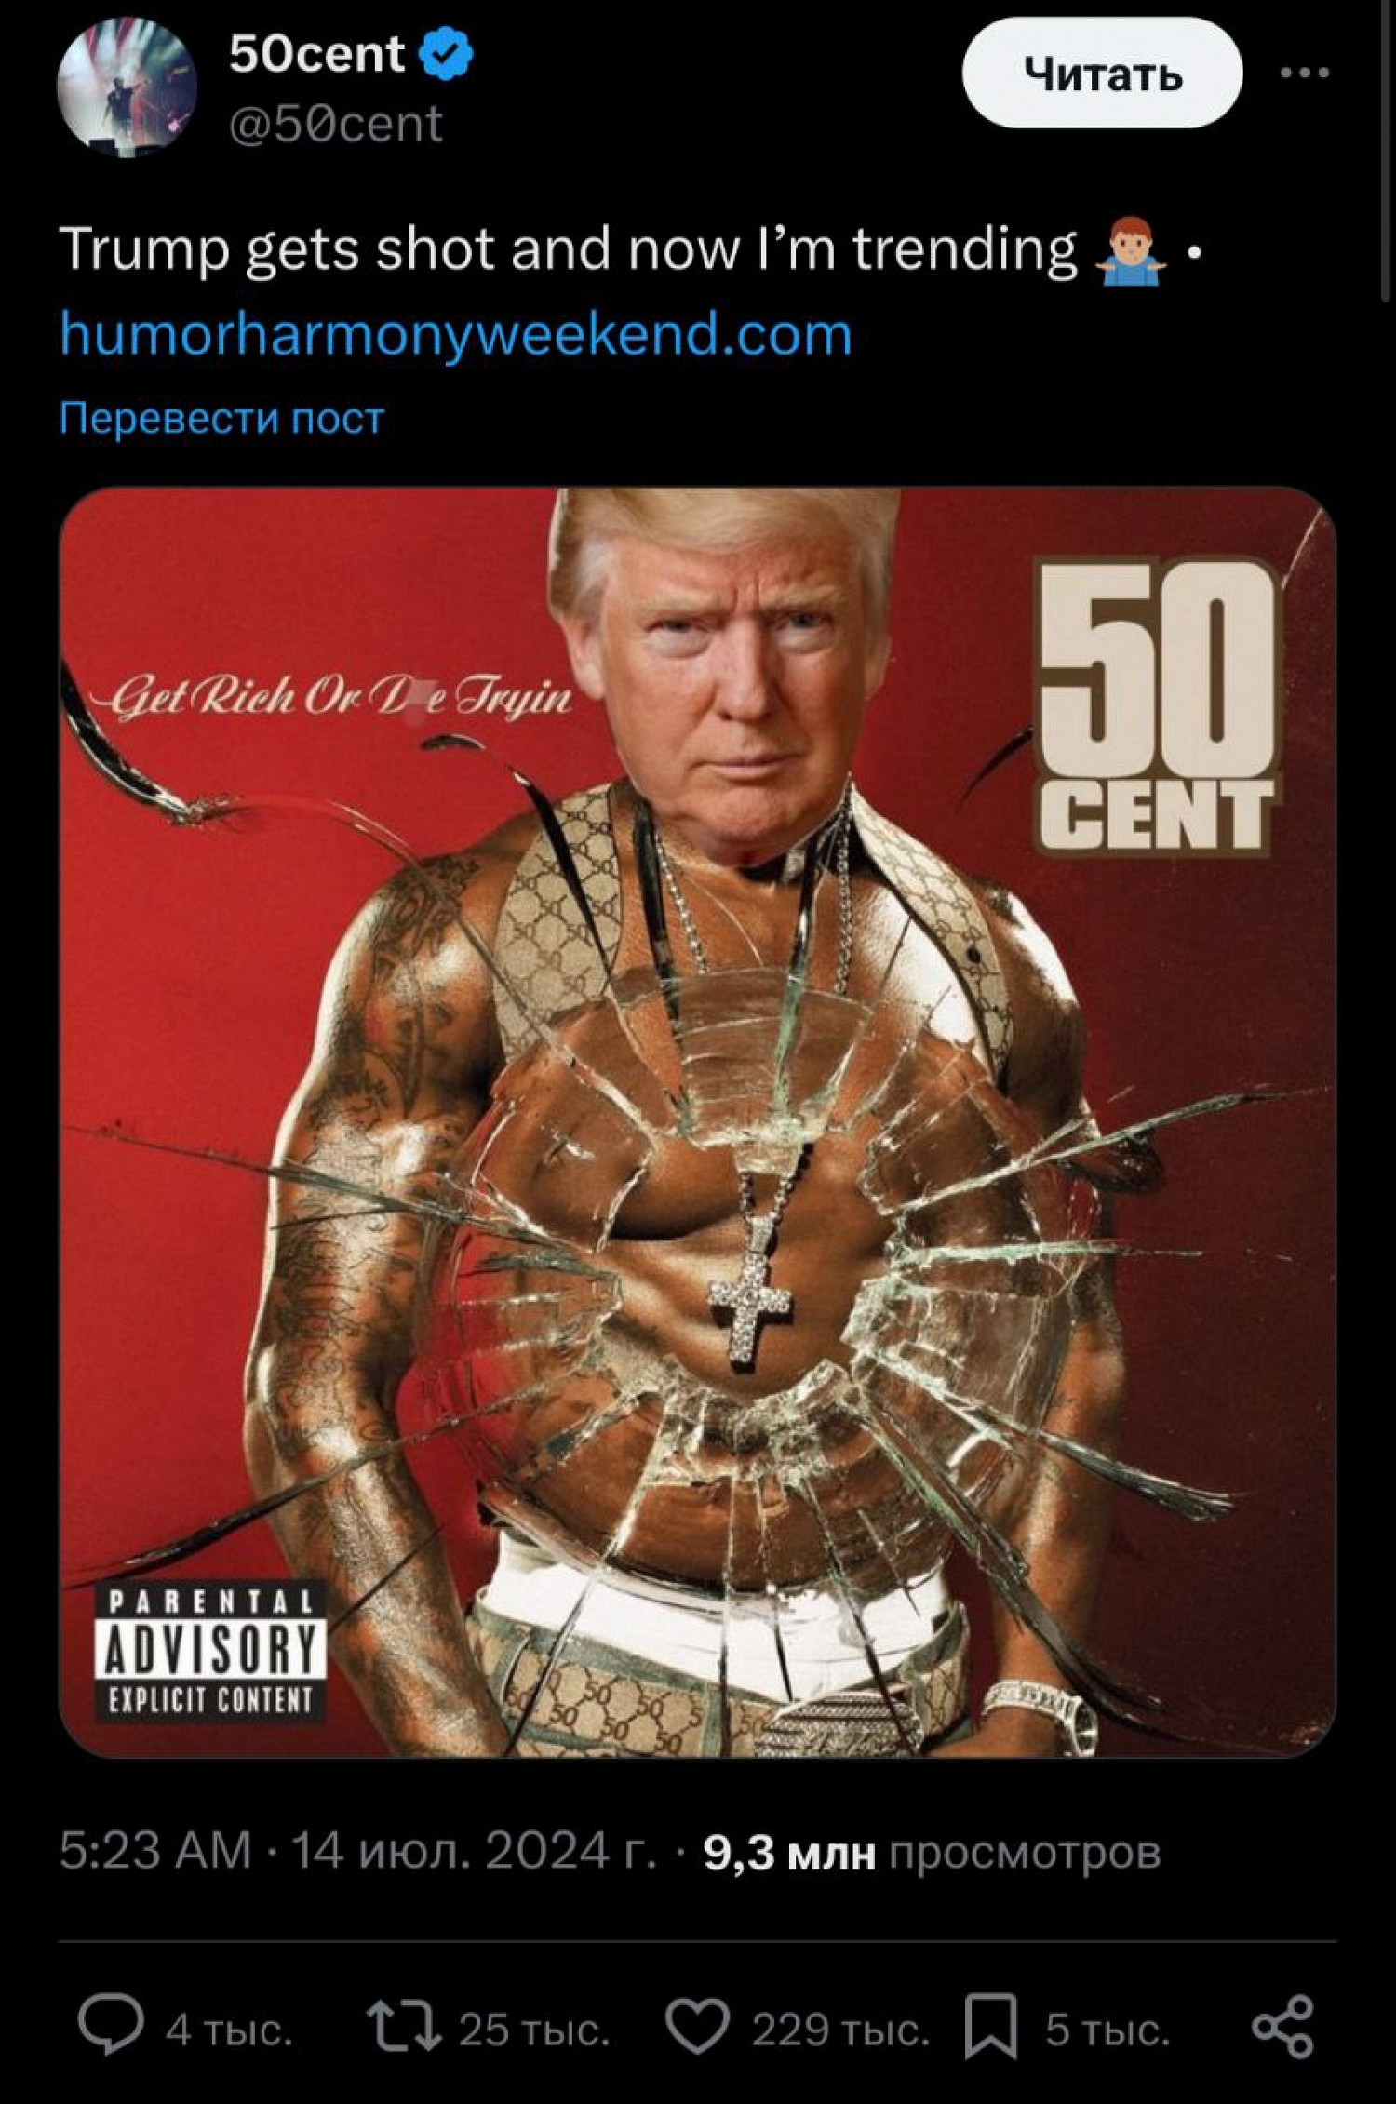The width and height of the screenshot is (1396, 2104).
Task: Click the 50cent display name
Action: (x=316, y=54)
